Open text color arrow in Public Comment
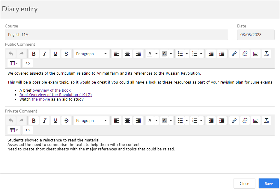 pyautogui.click(x=156, y=54)
